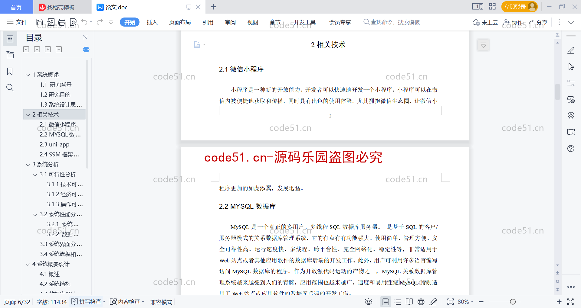Click the zoom out minus button
Image resolution: width=581 pixels, height=308 pixels.
[481, 302]
